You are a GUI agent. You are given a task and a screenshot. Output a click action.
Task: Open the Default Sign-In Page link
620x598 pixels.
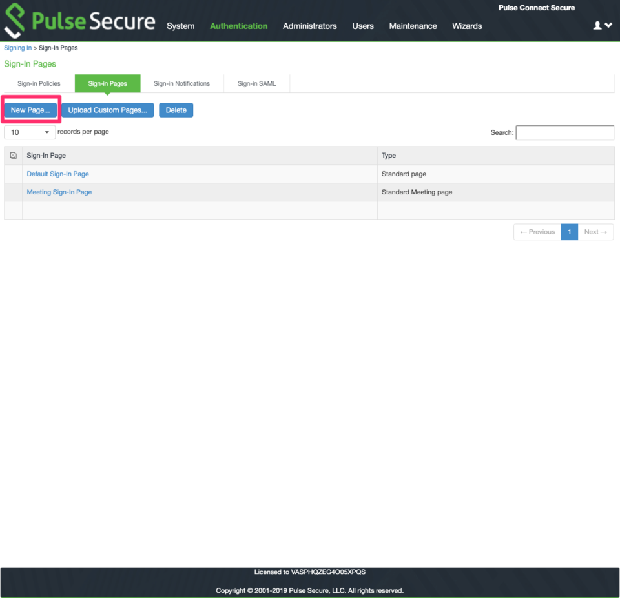click(x=57, y=174)
